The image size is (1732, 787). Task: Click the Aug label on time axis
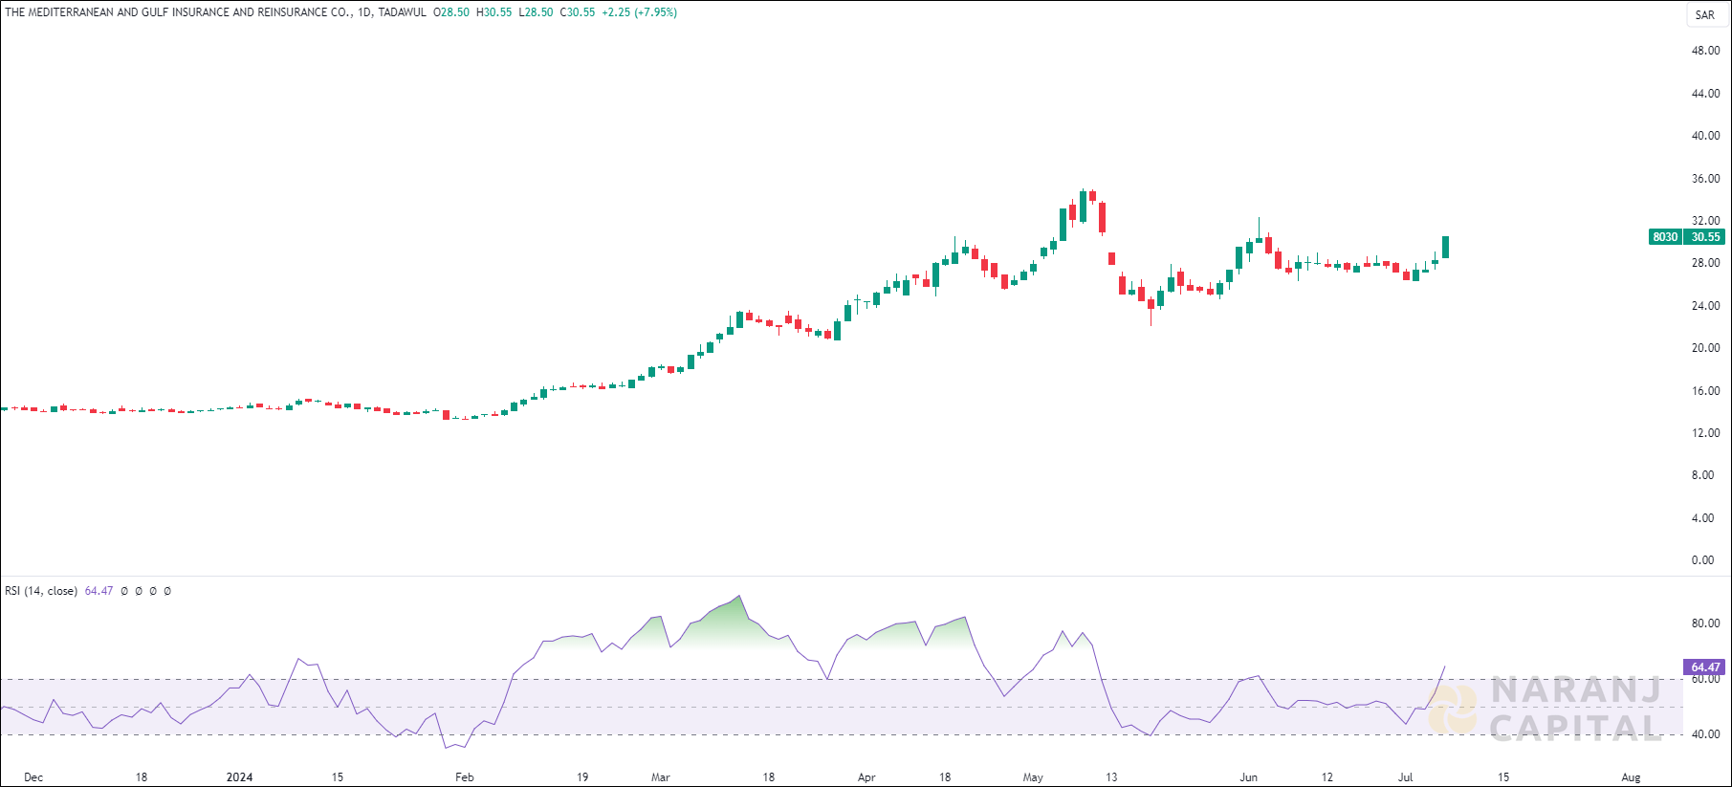click(1632, 777)
